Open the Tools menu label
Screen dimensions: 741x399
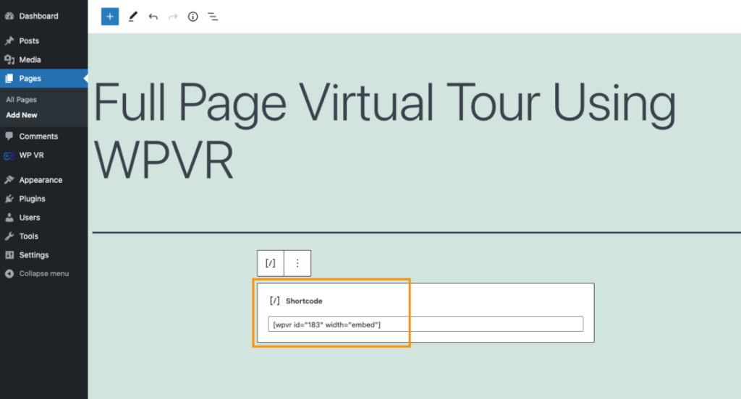[x=28, y=236]
